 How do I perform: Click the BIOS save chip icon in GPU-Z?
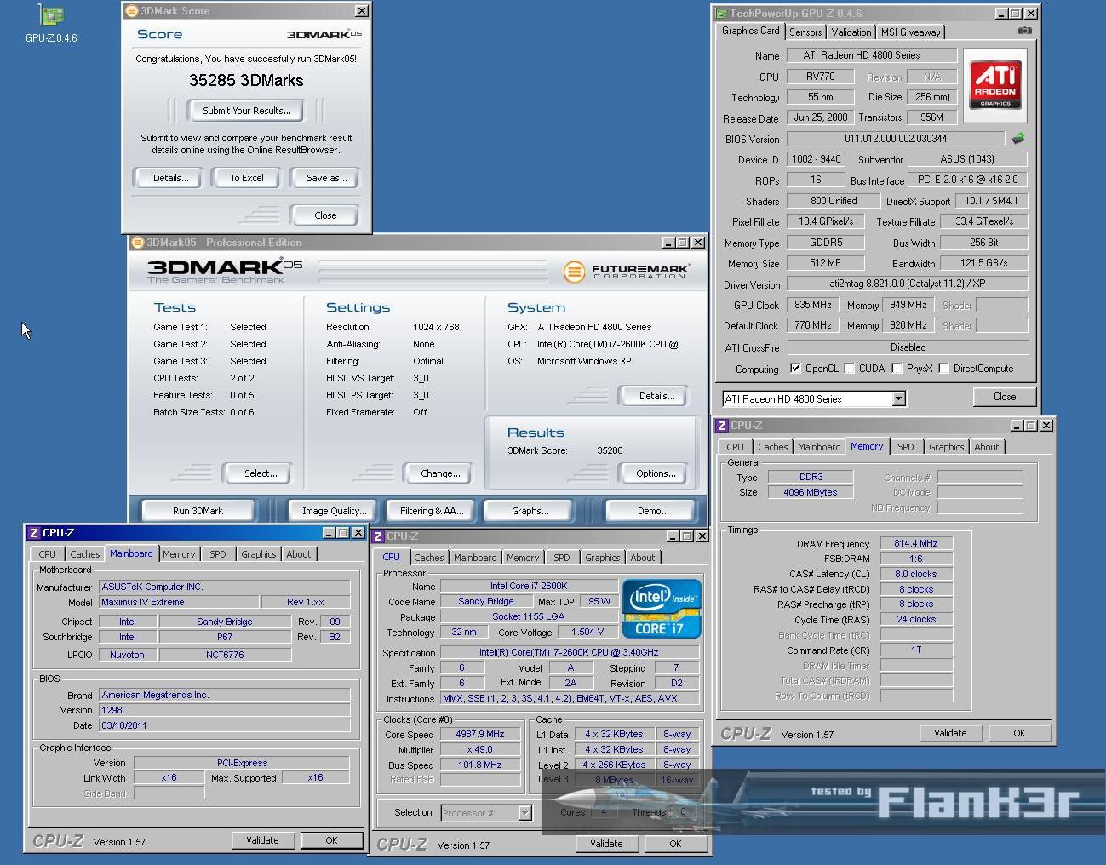(x=1017, y=138)
